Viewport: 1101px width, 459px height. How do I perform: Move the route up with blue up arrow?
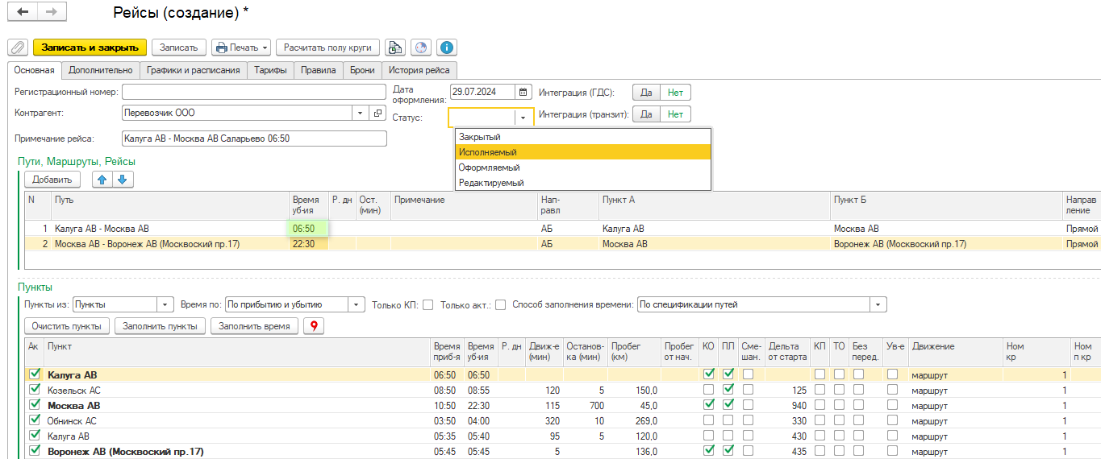[x=102, y=180]
